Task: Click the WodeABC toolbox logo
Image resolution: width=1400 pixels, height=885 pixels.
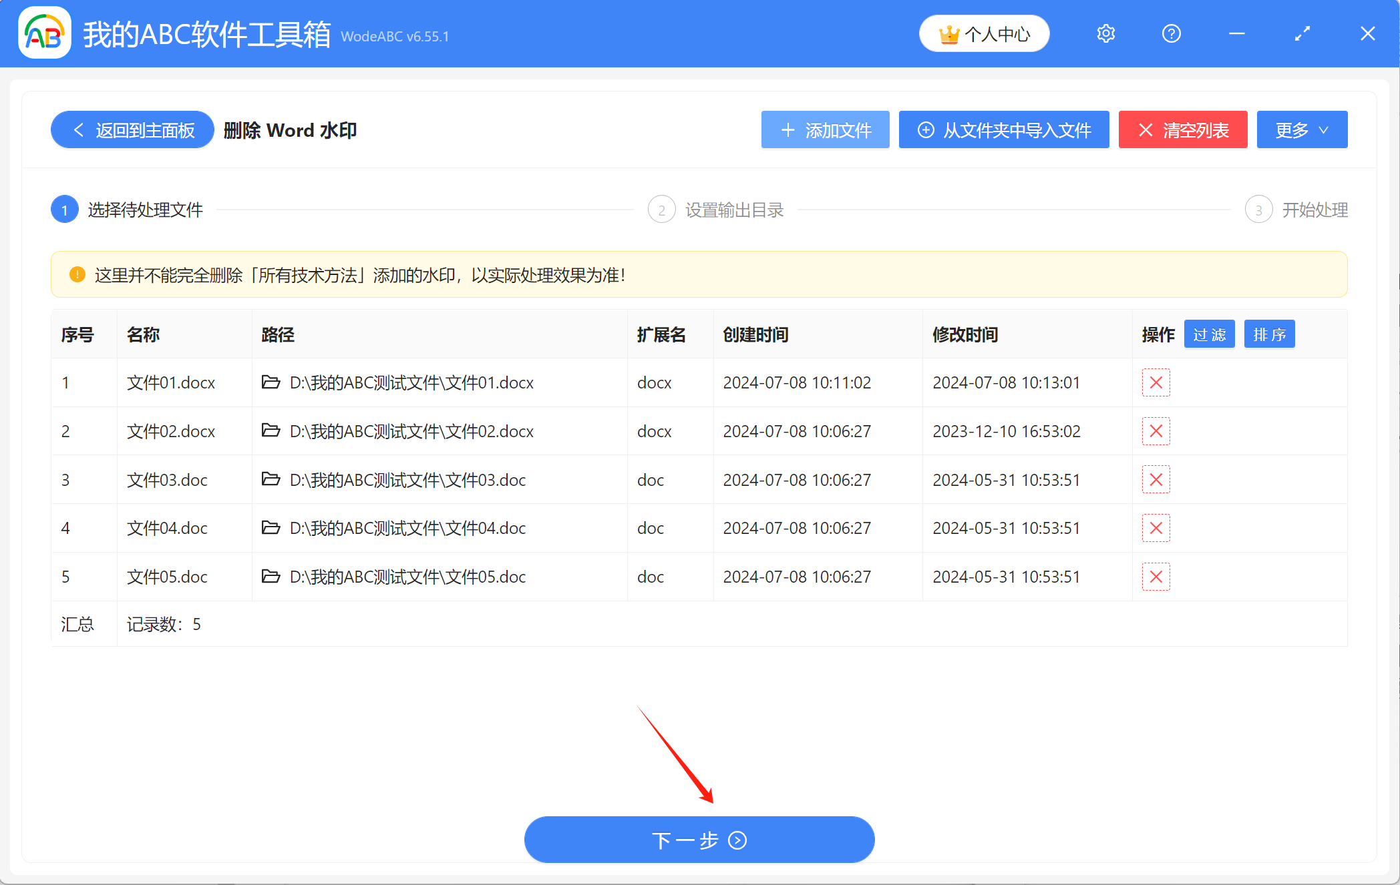Action: tap(43, 33)
